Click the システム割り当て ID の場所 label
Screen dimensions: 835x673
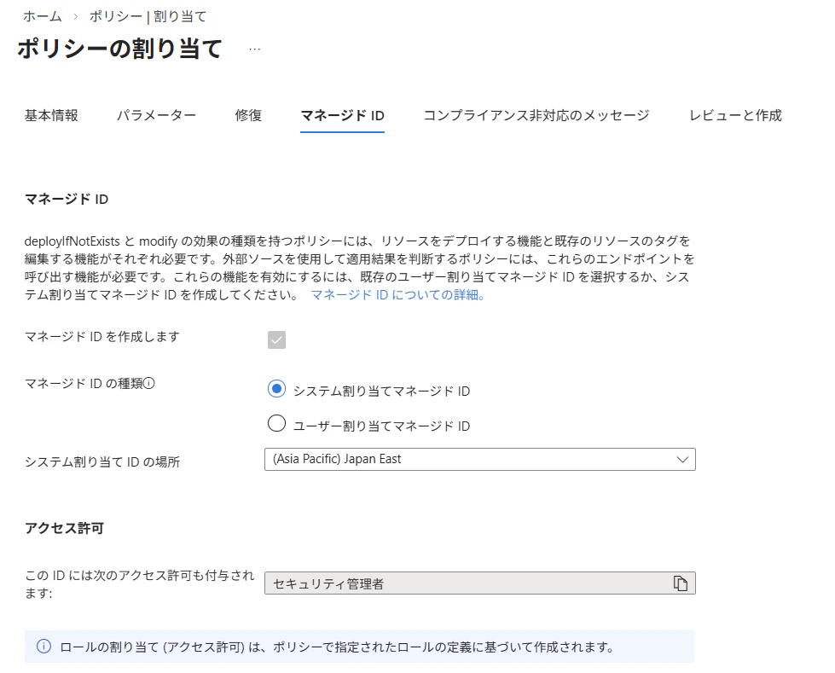pyautogui.click(x=102, y=461)
